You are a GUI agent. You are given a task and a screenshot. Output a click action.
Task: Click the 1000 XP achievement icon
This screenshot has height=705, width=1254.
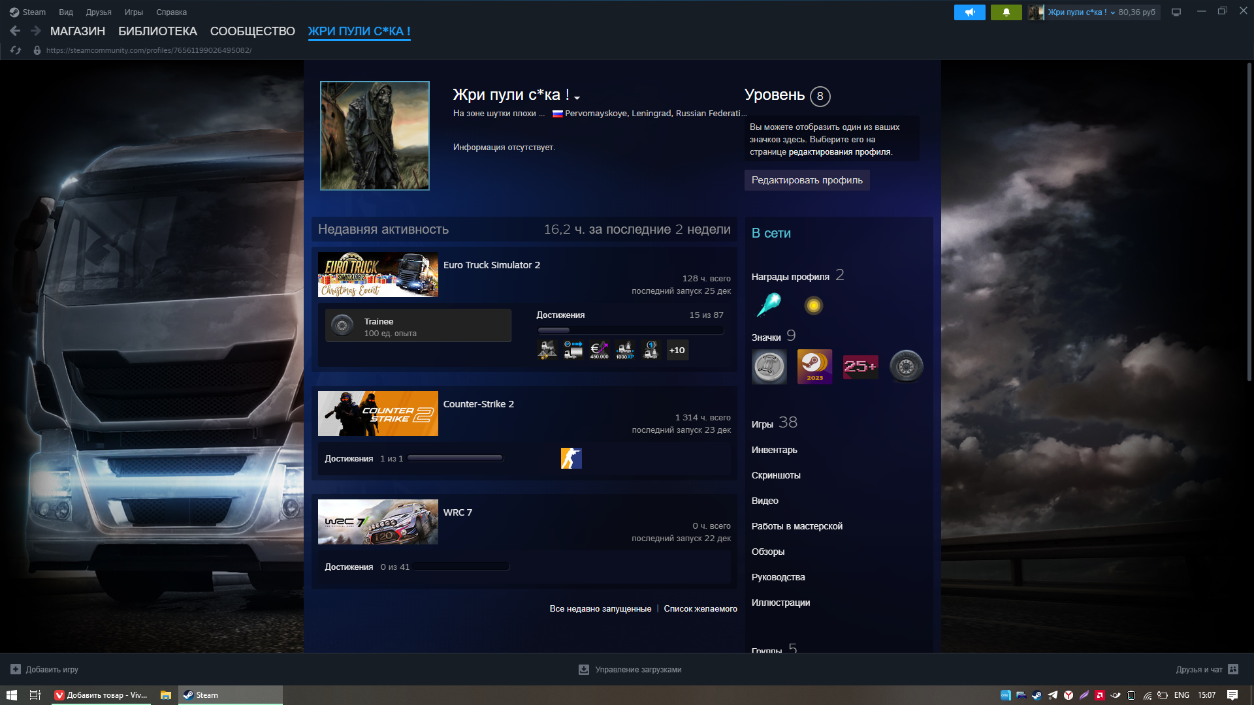(x=625, y=350)
